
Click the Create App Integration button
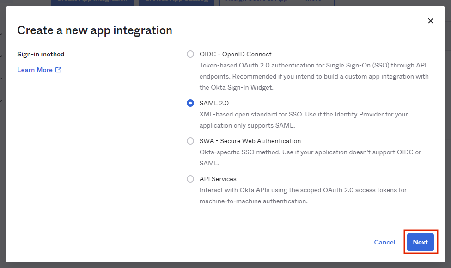click(92, 2)
